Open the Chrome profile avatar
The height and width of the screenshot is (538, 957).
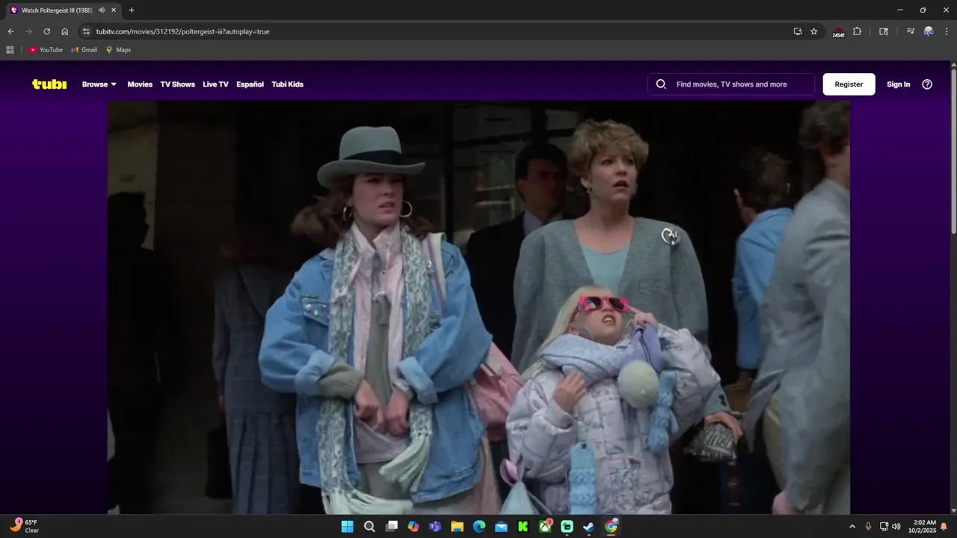pos(929,31)
